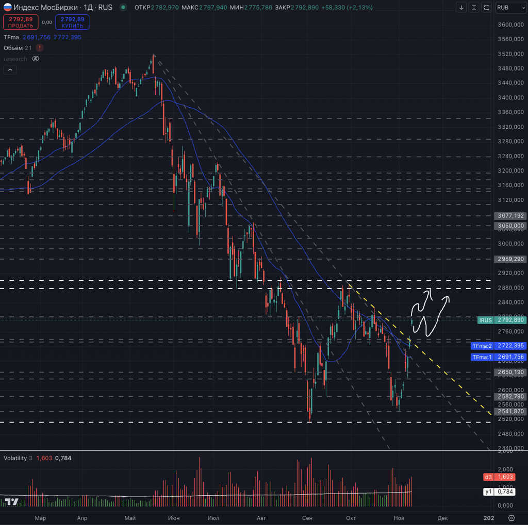The width and height of the screenshot is (528, 525).
Task: Click the yellow dashed trendline
Action: coord(443,371)
